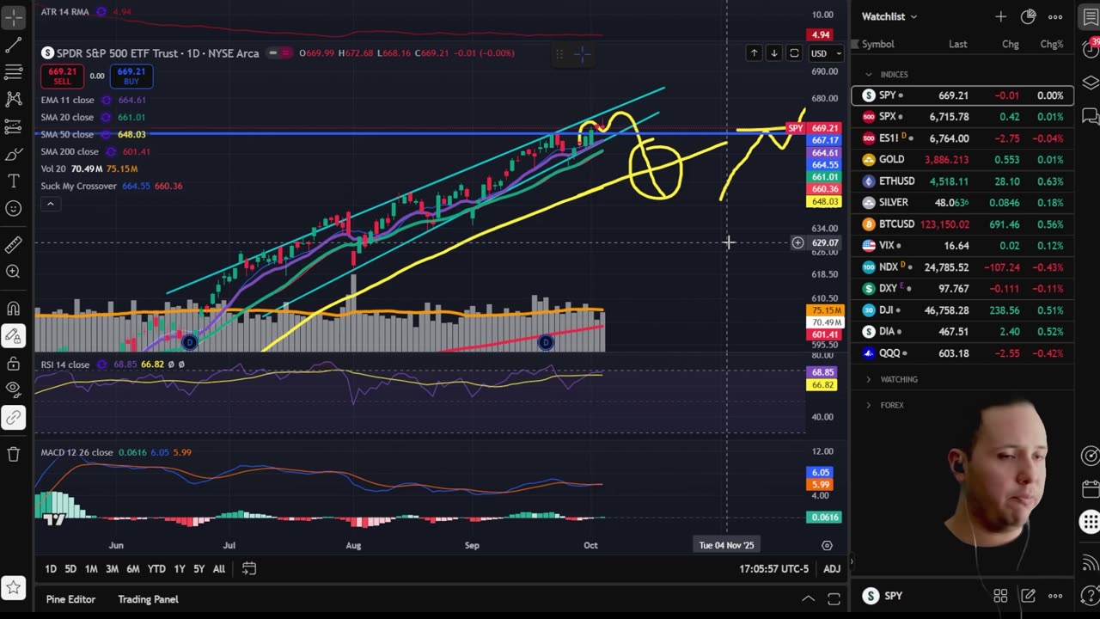This screenshot has width=1100, height=619.
Task: Toggle stay in drawing mode
Action: point(14,336)
